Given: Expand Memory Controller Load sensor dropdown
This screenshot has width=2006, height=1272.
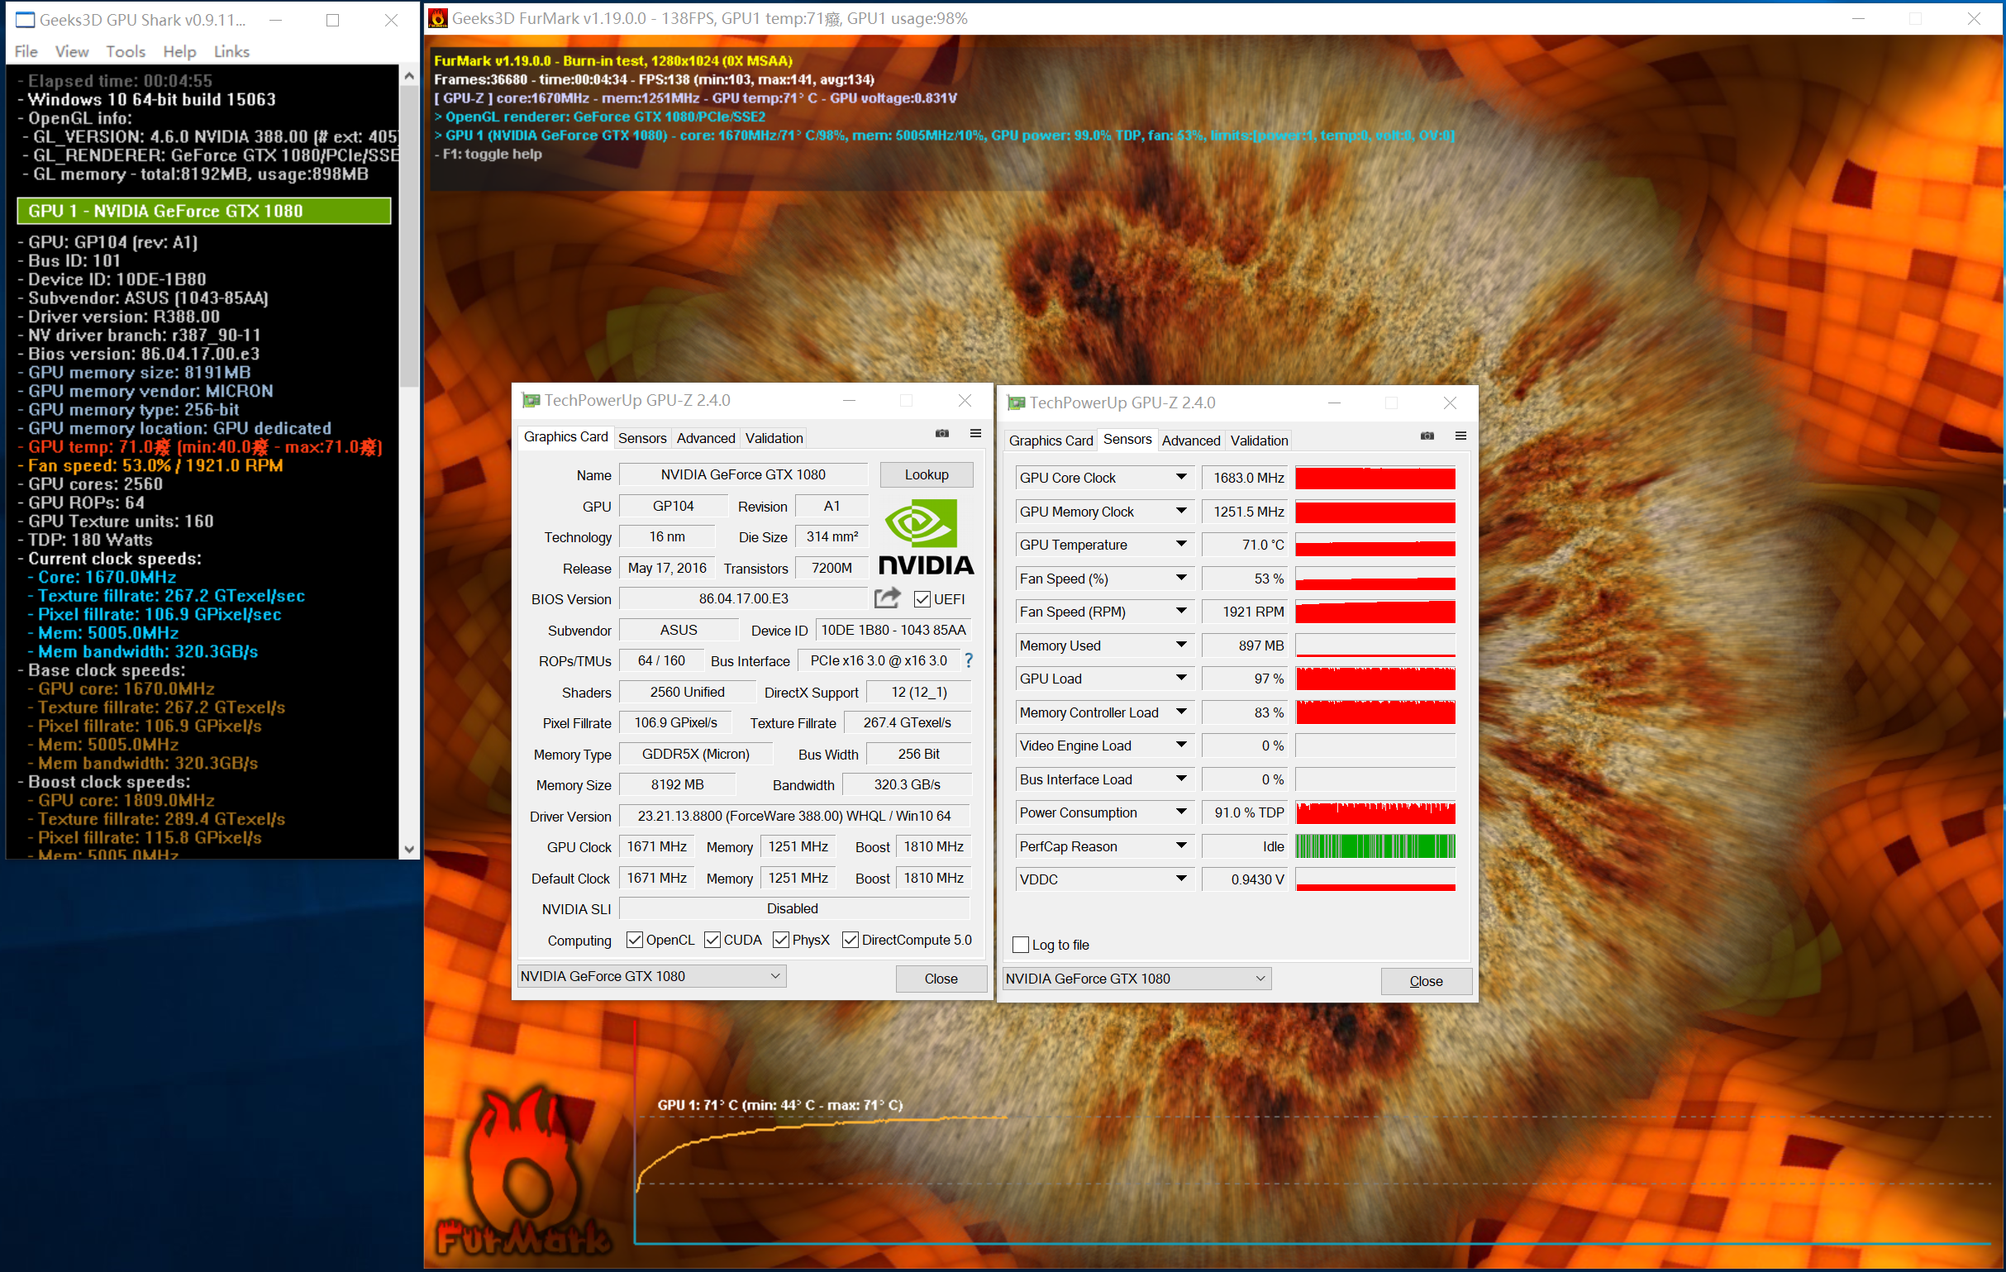Looking at the screenshot, I should tap(1181, 712).
